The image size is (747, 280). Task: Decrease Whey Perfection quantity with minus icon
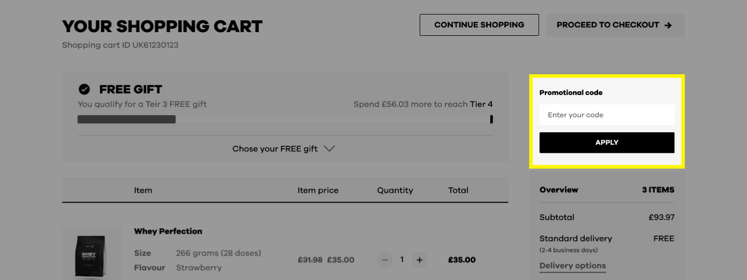(x=385, y=260)
